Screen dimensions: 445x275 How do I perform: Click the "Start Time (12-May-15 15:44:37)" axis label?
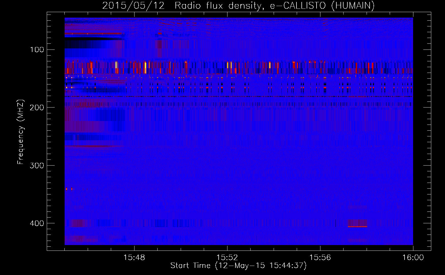[x=238, y=266]
